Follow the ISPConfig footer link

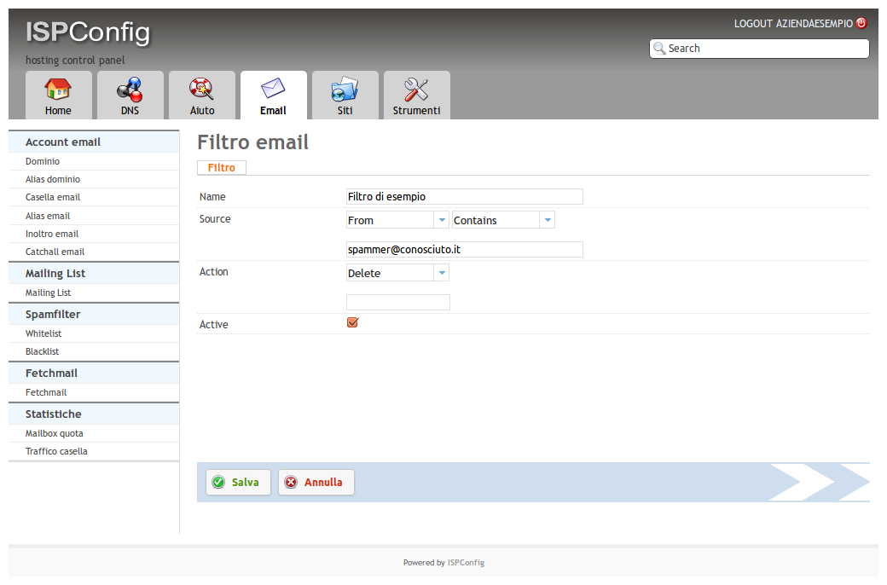[467, 562]
